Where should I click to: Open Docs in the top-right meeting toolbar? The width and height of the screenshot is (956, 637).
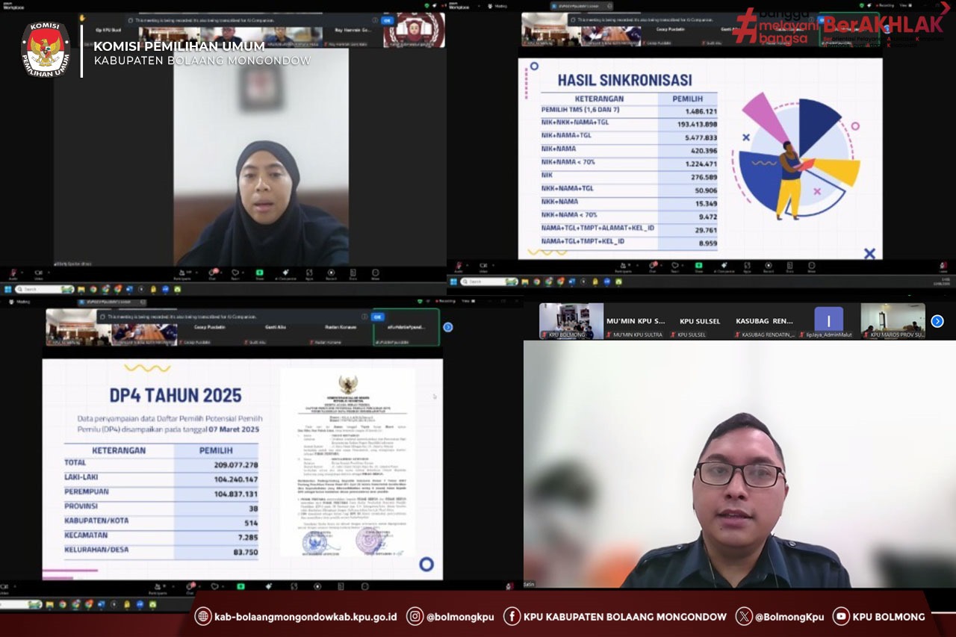789,267
